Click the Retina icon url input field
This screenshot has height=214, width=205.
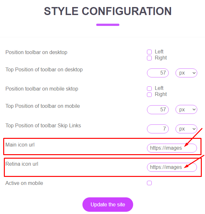click(172, 167)
